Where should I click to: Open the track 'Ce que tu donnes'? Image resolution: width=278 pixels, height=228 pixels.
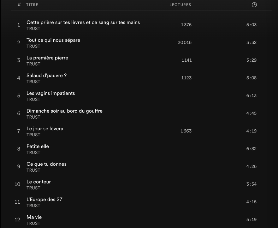point(46,164)
